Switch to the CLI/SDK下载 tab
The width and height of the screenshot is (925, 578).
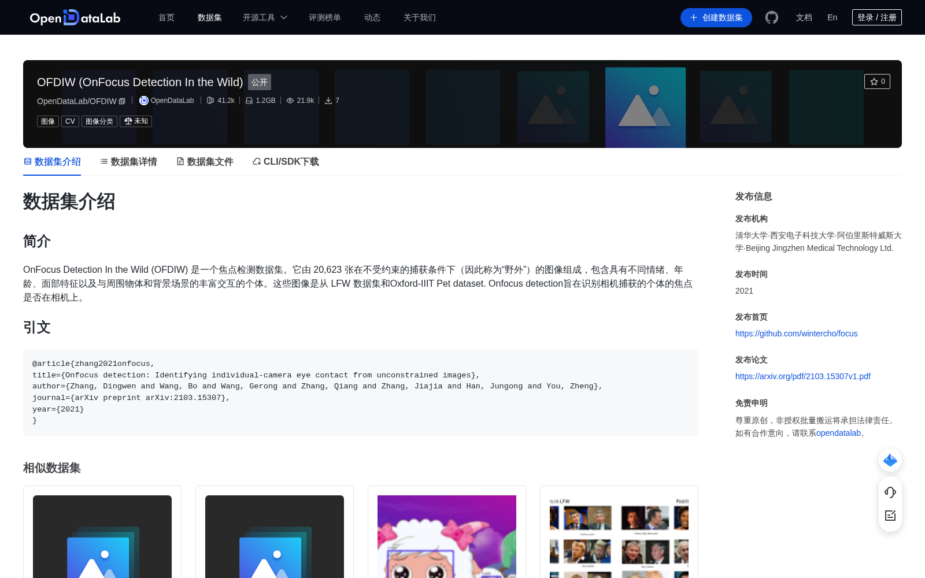click(x=286, y=162)
